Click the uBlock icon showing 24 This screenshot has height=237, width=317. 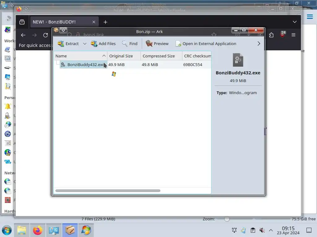point(283,35)
